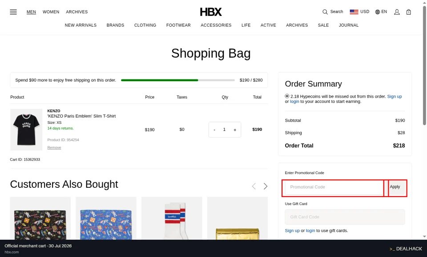The image size is (427, 257).
Task: Click the Shipping $28 amount
Action: tap(401, 133)
